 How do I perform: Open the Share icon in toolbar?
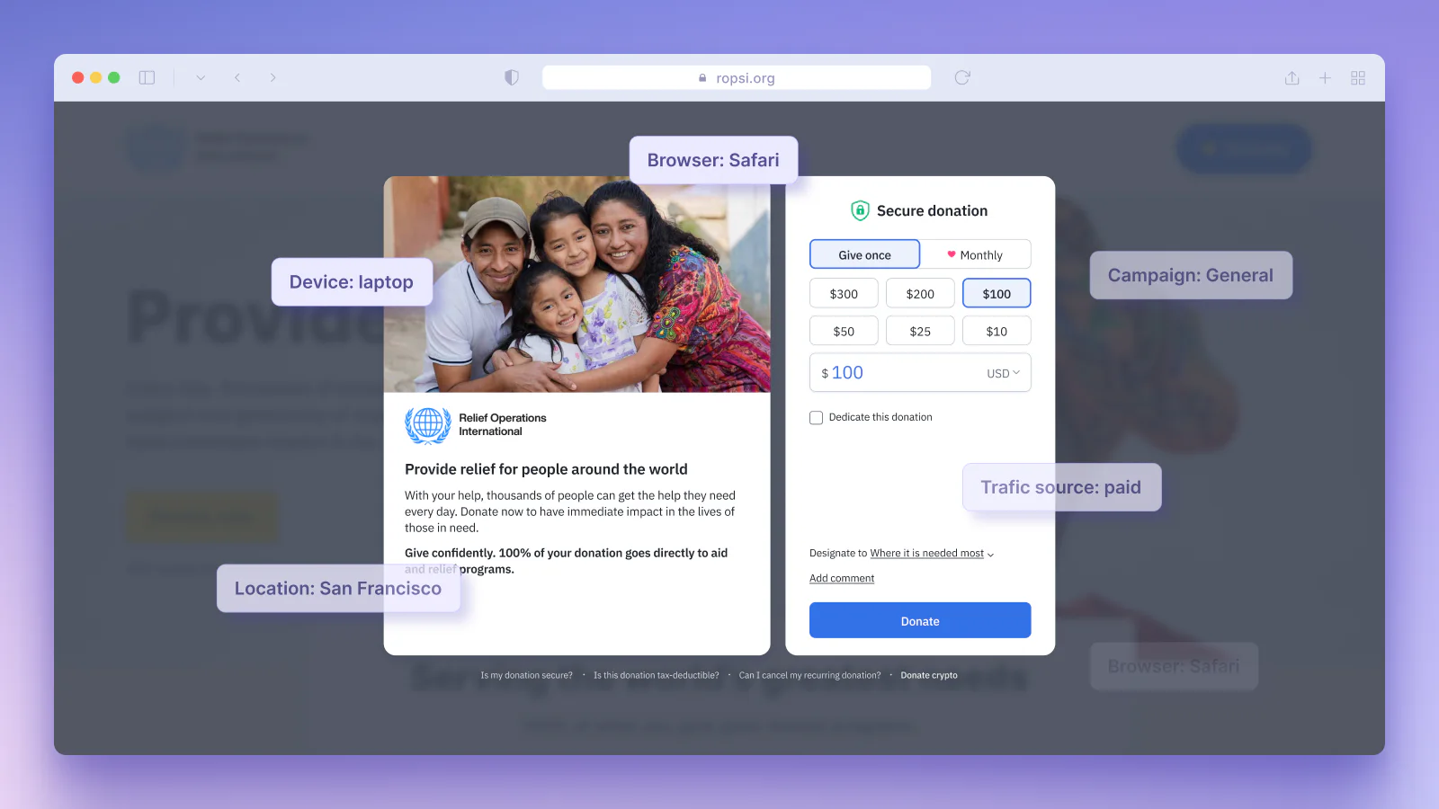pyautogui.click(x=1292, y=78)
